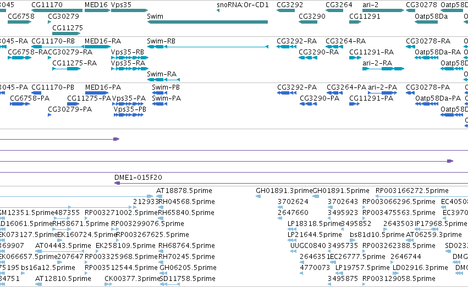The image size is (468, 287).
Task: Select the CG6758-RA transcript label
Action: pyautogui.click(x=27, y=52)
